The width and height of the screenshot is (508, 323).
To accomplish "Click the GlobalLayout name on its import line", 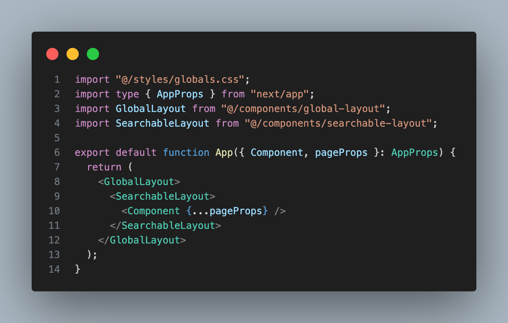I will pos(151,108).
